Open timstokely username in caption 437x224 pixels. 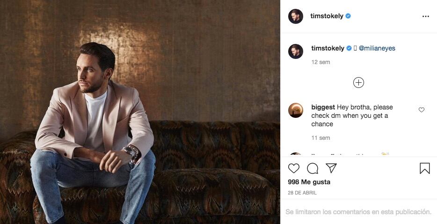[x=328, y=48]
